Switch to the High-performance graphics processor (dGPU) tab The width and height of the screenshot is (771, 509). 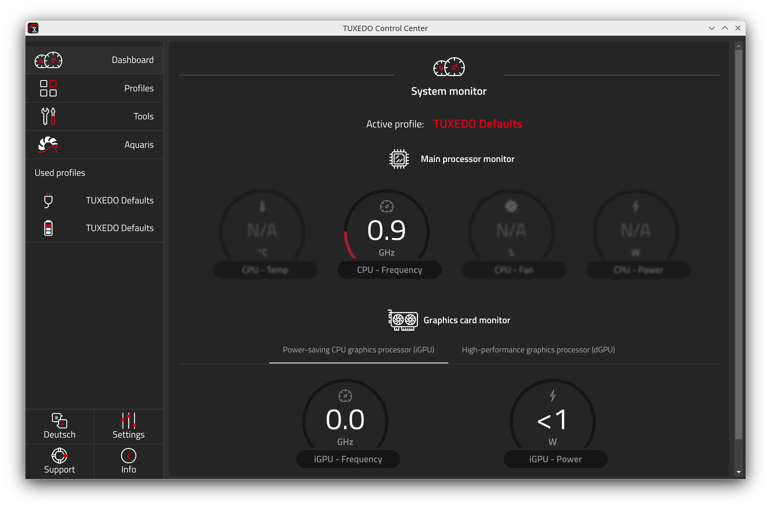click(x=538, y=350)
